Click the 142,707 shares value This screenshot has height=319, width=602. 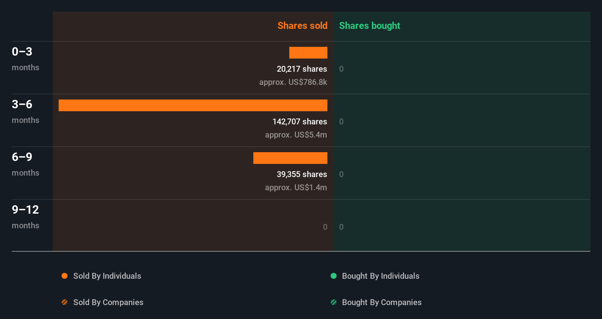coord(300,121)
